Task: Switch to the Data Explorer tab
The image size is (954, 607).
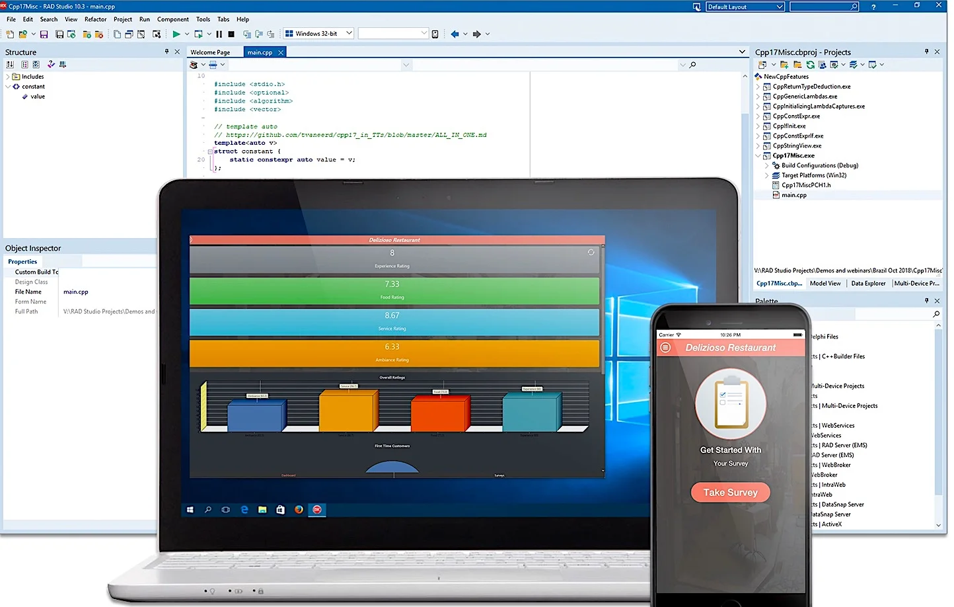Action: pos(868,283)
